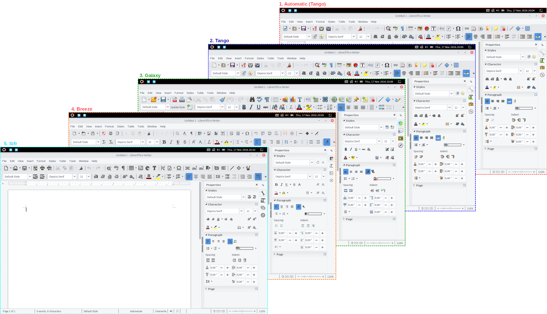Toggle formatting marks in Sifr window toolbar

point(123,168)
